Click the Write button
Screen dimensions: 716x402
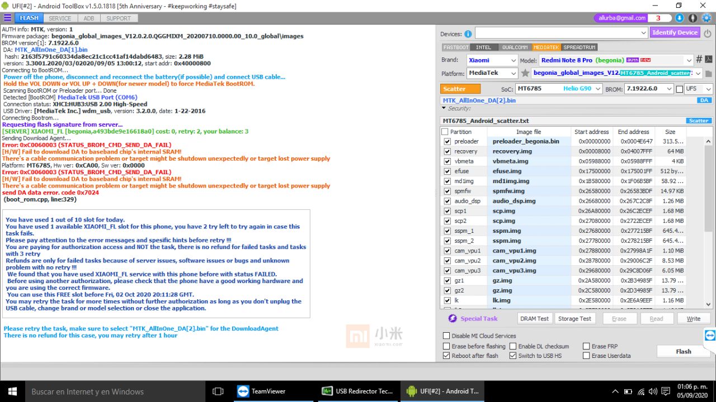coord(694,318)
